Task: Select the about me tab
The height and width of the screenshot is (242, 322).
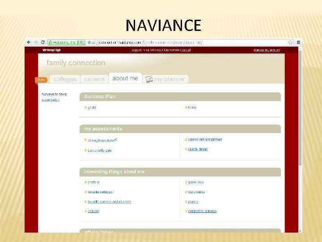Action: tap(125, 78)
